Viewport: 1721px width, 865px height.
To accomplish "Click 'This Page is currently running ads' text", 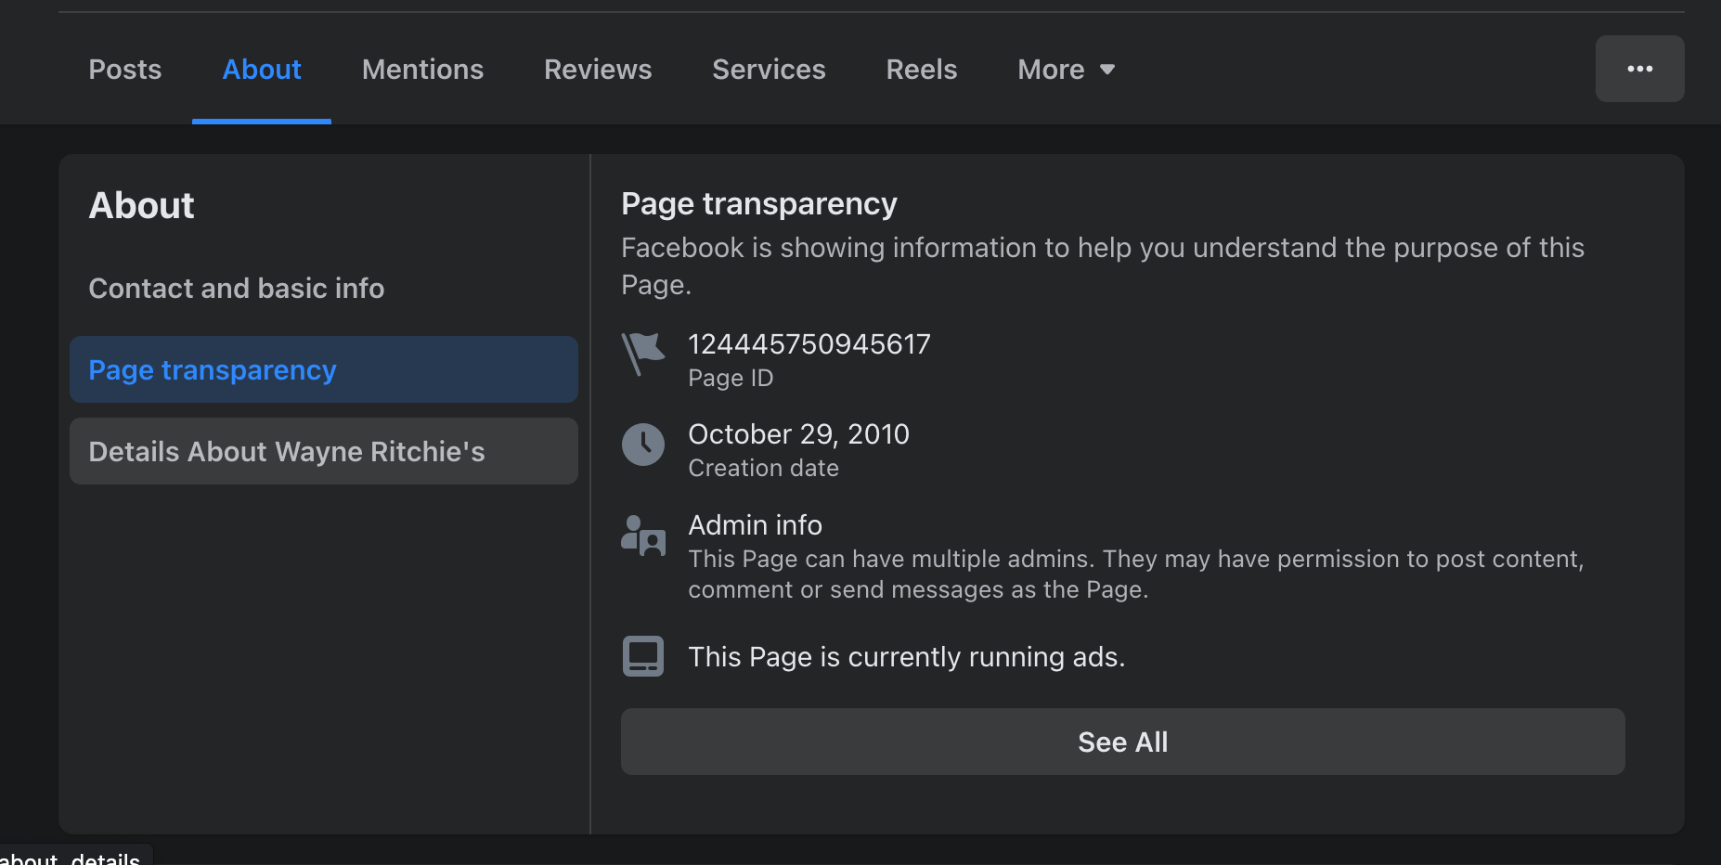I will 906,657.
